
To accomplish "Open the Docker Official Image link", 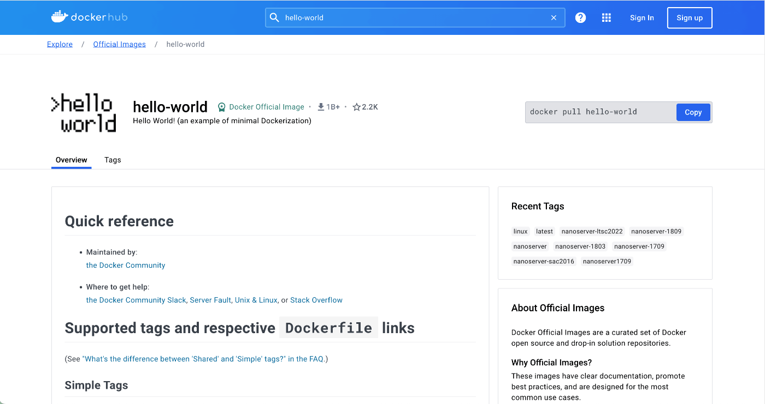I will point(267,107).
